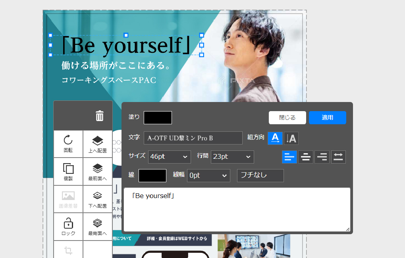This screenshot has width=405, height=258.
Task: Open the font selector A-OTF UD黎ミン Pro B
Action: point(193,138)
